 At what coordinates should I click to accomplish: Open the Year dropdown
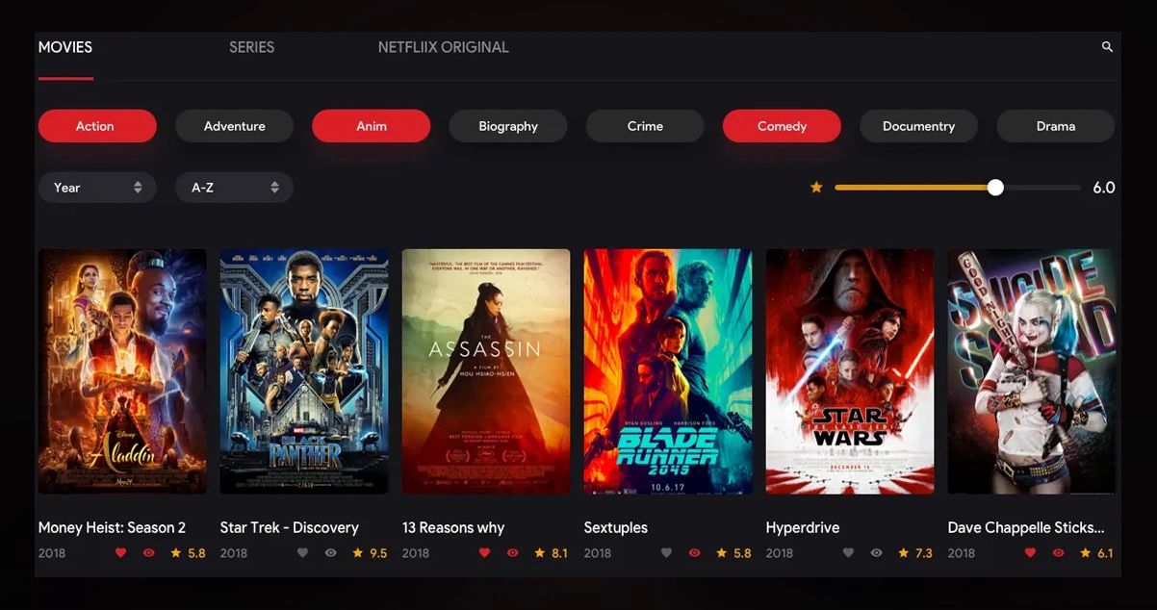97,188
